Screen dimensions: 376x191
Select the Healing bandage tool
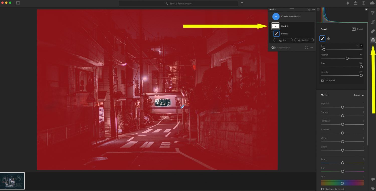(x=373, y=31)
